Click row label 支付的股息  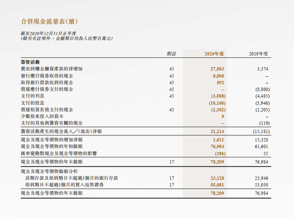33,103
